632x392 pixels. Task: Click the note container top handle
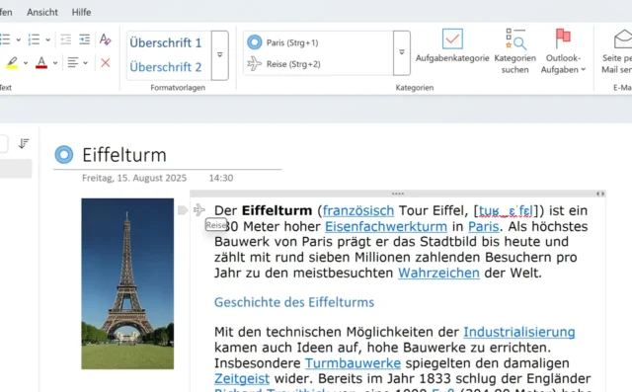397,194
